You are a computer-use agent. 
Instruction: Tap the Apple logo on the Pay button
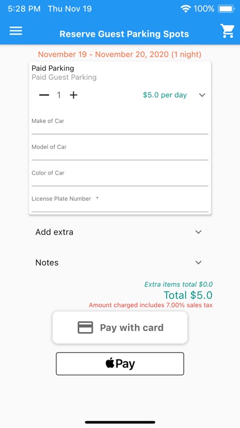110,363
